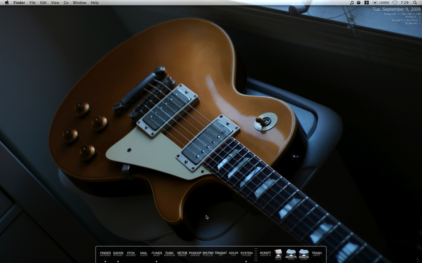Launch PHSHOP Photoshop from the dock
Screen dimensions: 422x263
pos(195,254)
